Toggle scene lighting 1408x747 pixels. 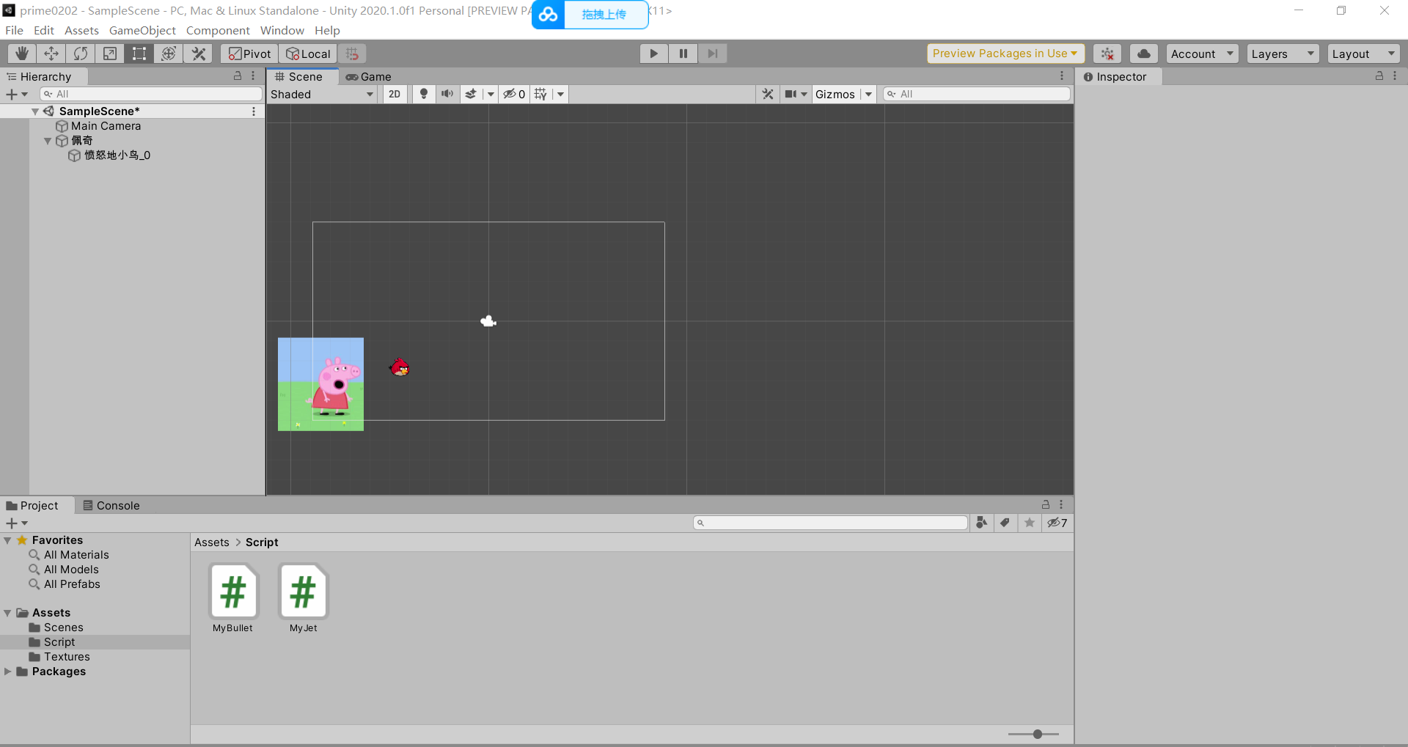tap(423, 94)
